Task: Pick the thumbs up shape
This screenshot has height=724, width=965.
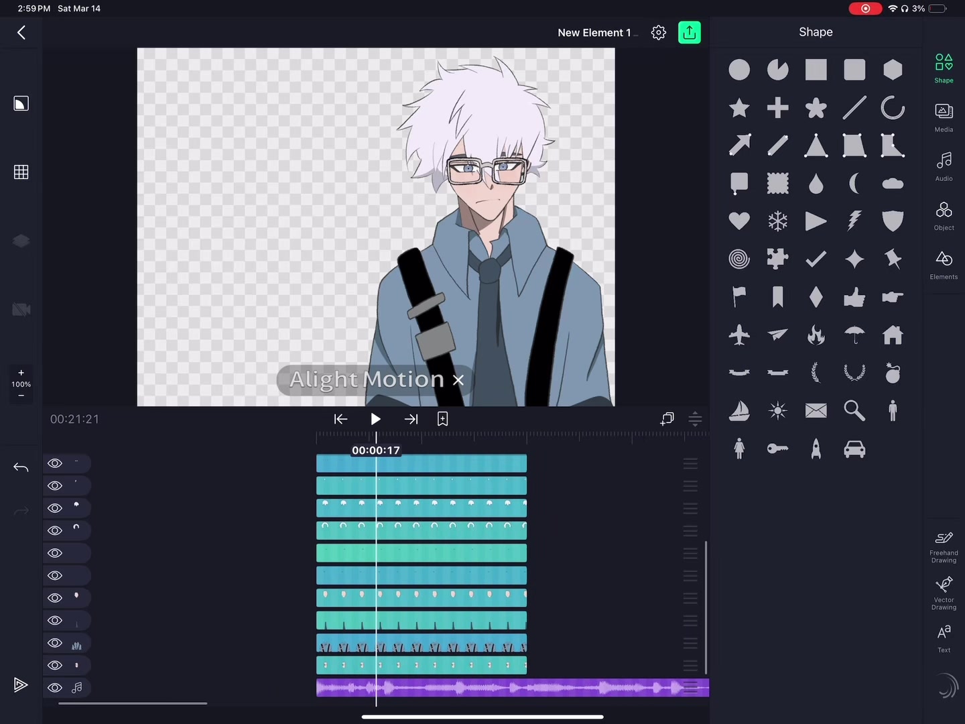Action: point(854,297)
